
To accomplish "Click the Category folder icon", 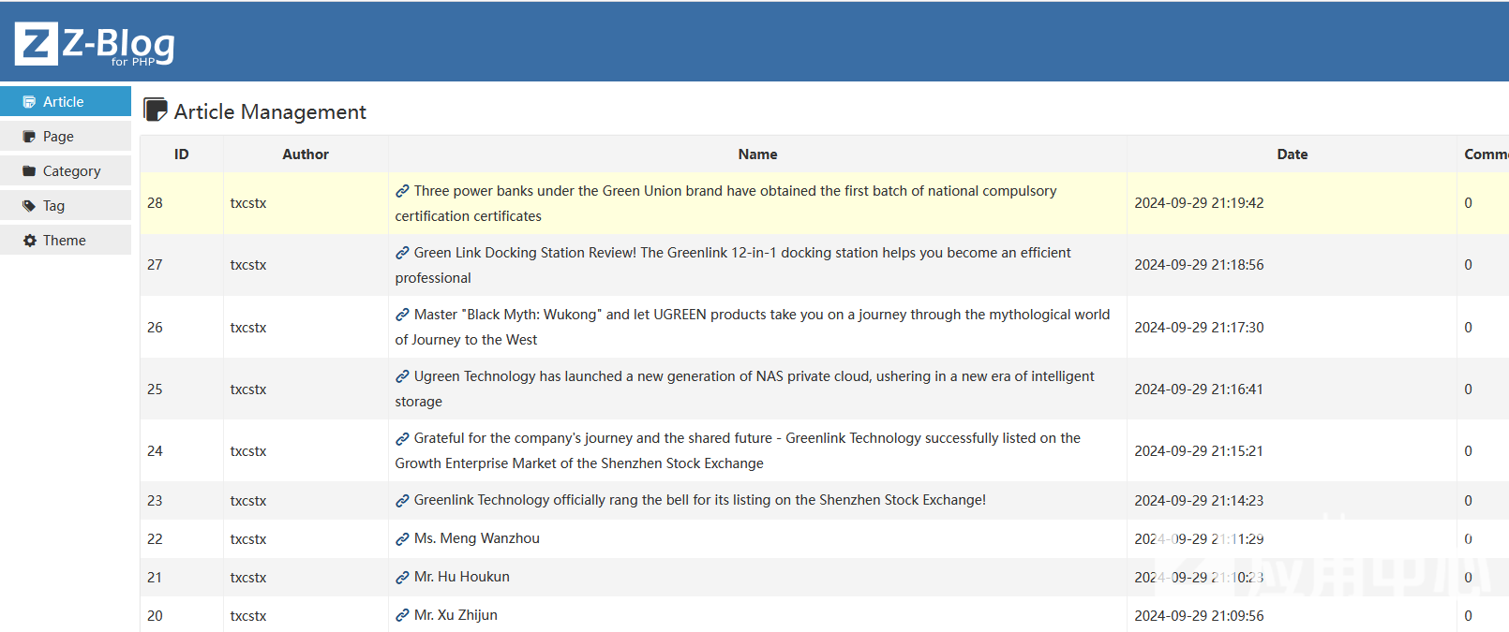I will tap(29, 171).
